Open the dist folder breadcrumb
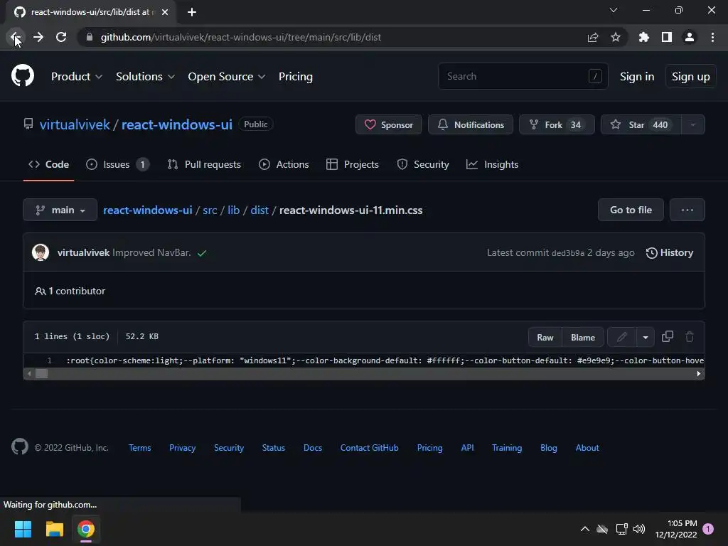The width and height of the screenshot is (728, 546). click(259, 210)
